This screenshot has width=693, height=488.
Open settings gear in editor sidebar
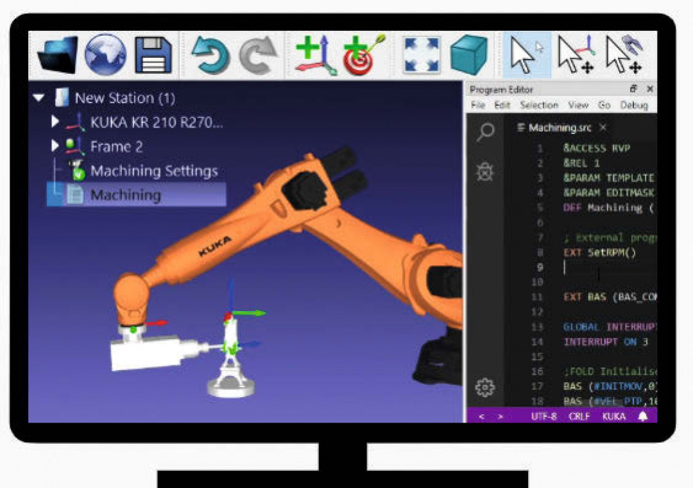pyautogui.click(x=485, y=387)
